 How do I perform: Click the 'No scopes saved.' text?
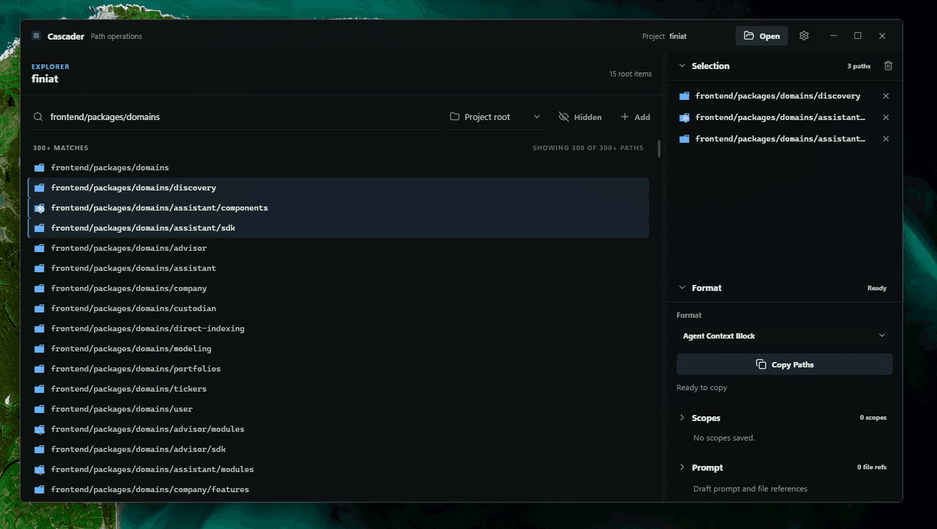tap(724, 438)
